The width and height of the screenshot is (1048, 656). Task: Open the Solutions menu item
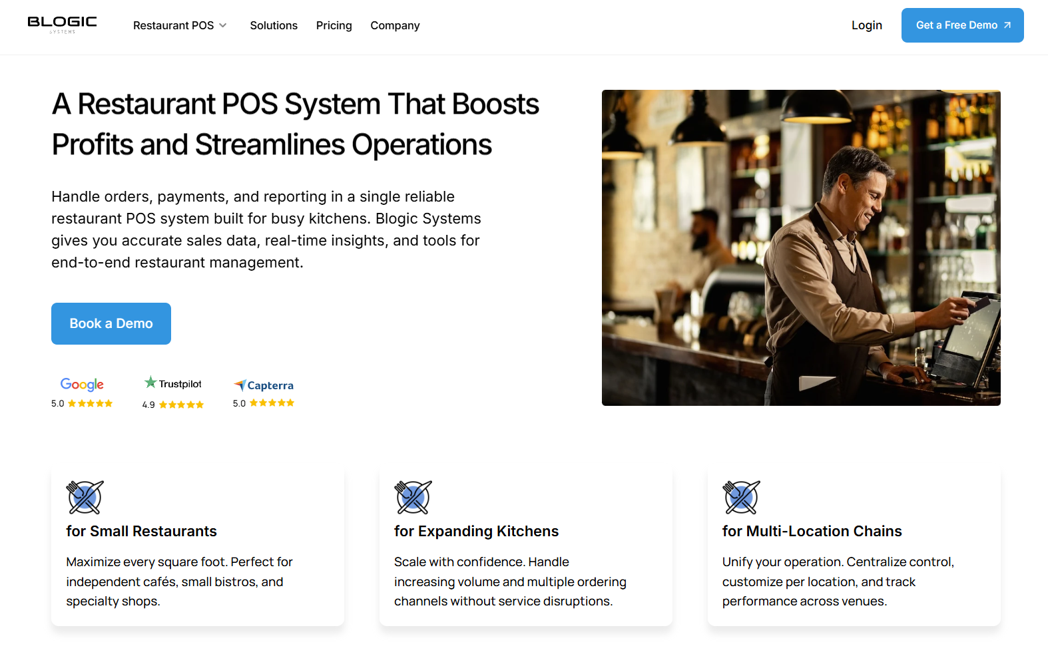274,25
